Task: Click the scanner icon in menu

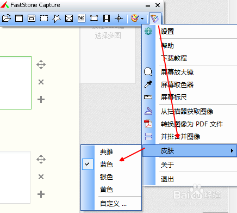Action: [148, 111]
